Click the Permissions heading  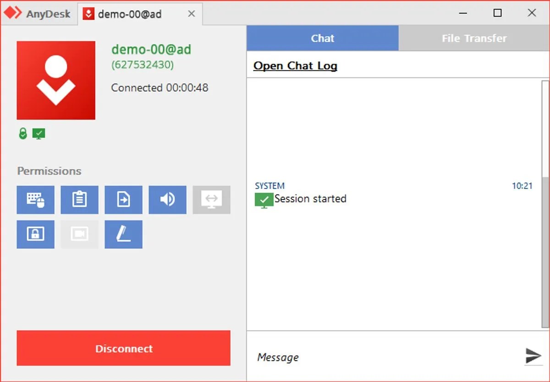[x=49, y=171]
